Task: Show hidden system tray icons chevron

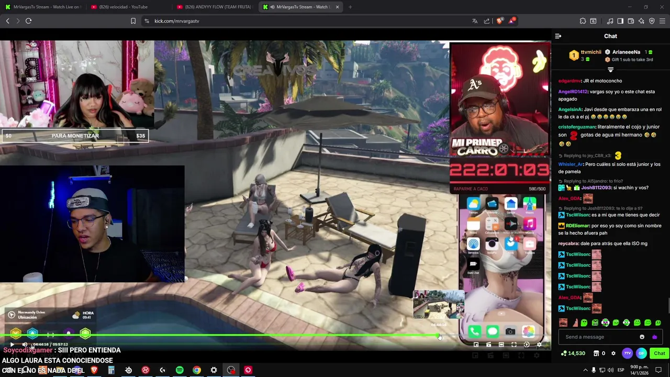Action: coord(584,370)
